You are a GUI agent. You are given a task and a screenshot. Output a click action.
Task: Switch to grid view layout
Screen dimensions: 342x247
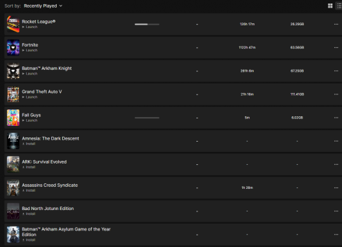[330, 5]
